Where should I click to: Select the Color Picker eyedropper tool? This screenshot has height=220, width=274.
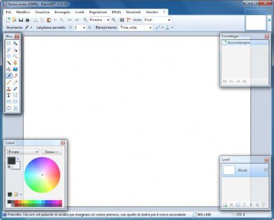click(x=15, y=82)
